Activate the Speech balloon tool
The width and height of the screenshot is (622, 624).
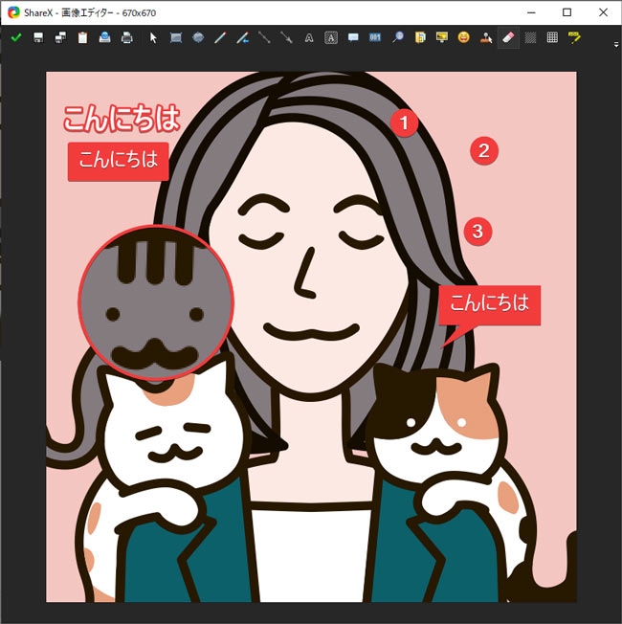(353, 38)
